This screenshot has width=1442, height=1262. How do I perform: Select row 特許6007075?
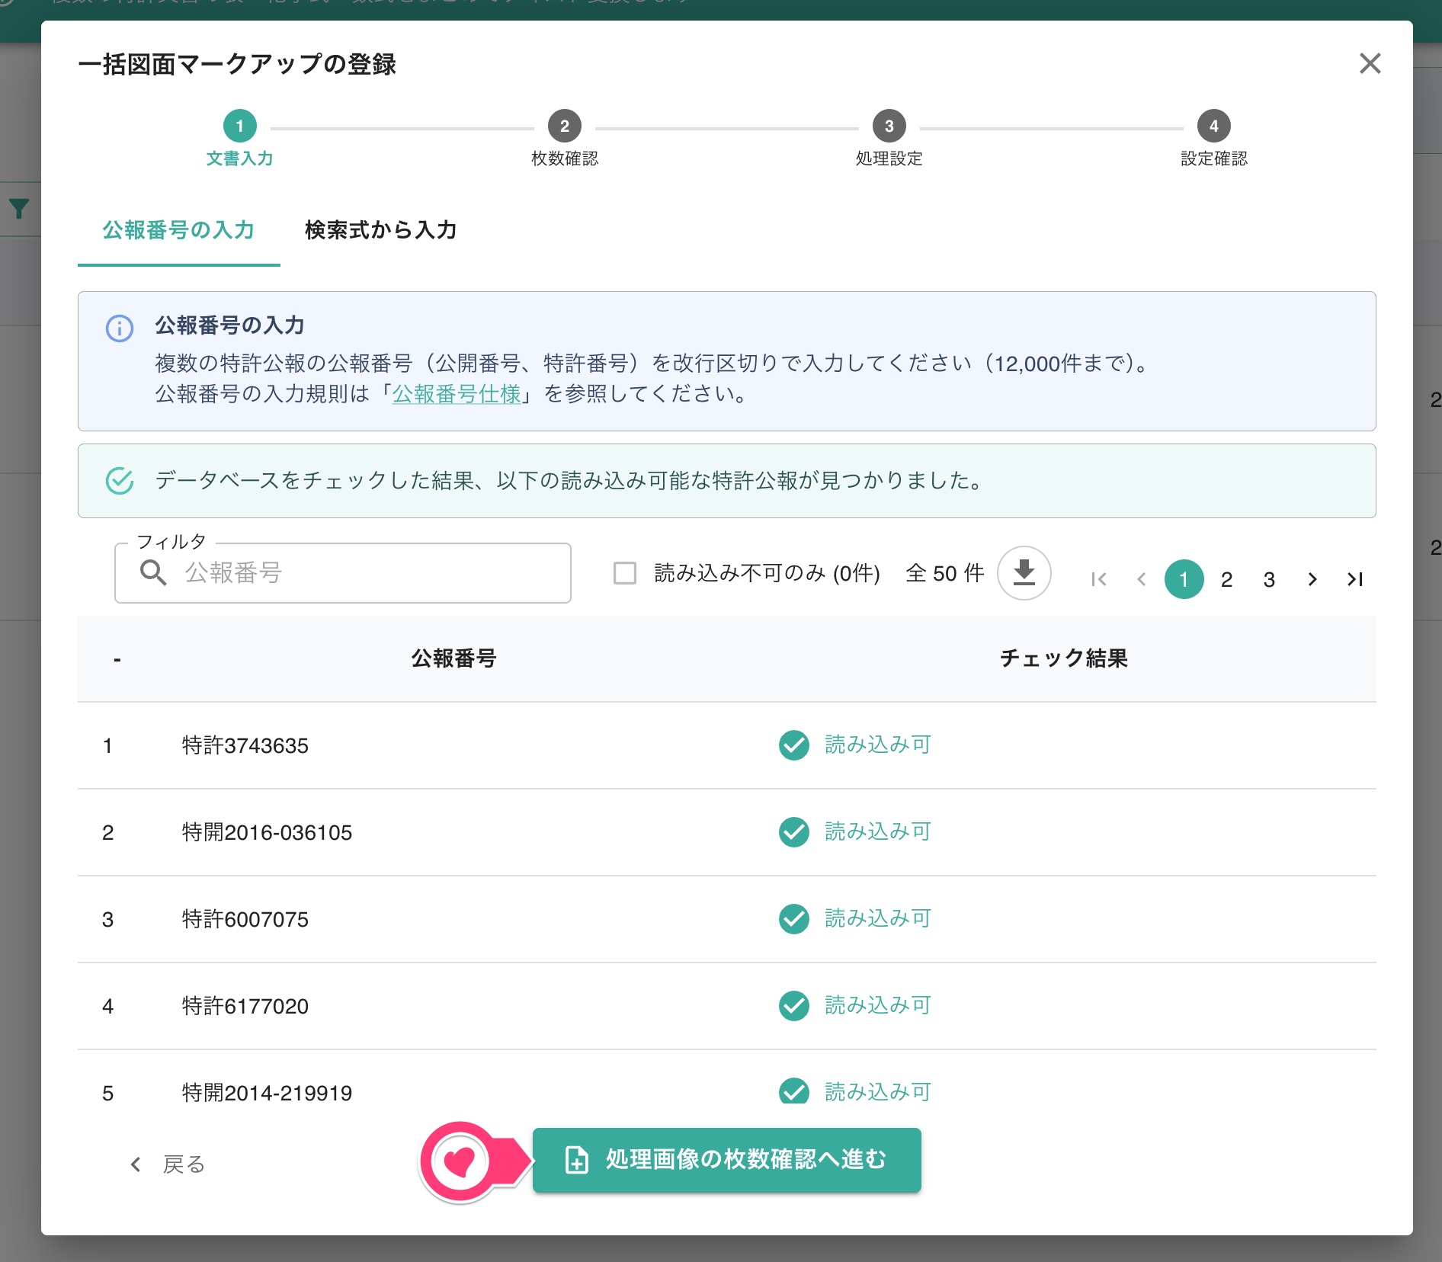point(727,919)
